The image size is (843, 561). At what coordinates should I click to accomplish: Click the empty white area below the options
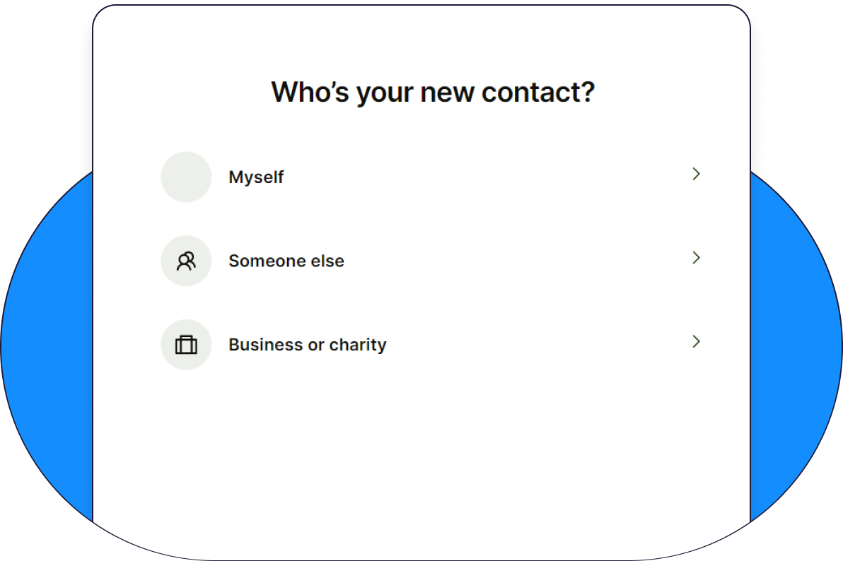421,459
